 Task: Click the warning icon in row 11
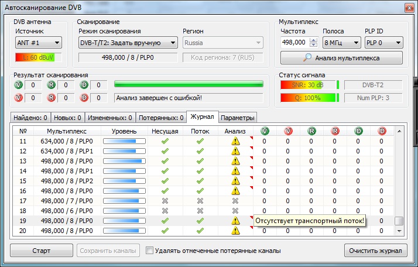235,141
